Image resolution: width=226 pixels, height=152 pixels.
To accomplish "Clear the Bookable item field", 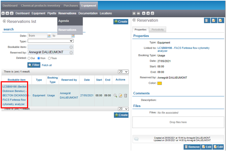I will [71, 47].
